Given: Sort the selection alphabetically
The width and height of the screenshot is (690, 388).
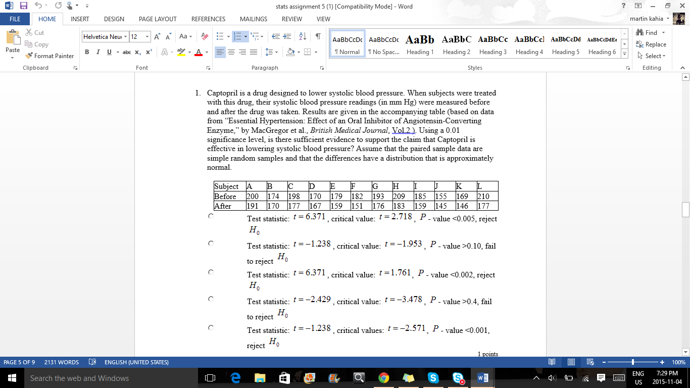Looking at the screenshot, I should click(303, 36).
